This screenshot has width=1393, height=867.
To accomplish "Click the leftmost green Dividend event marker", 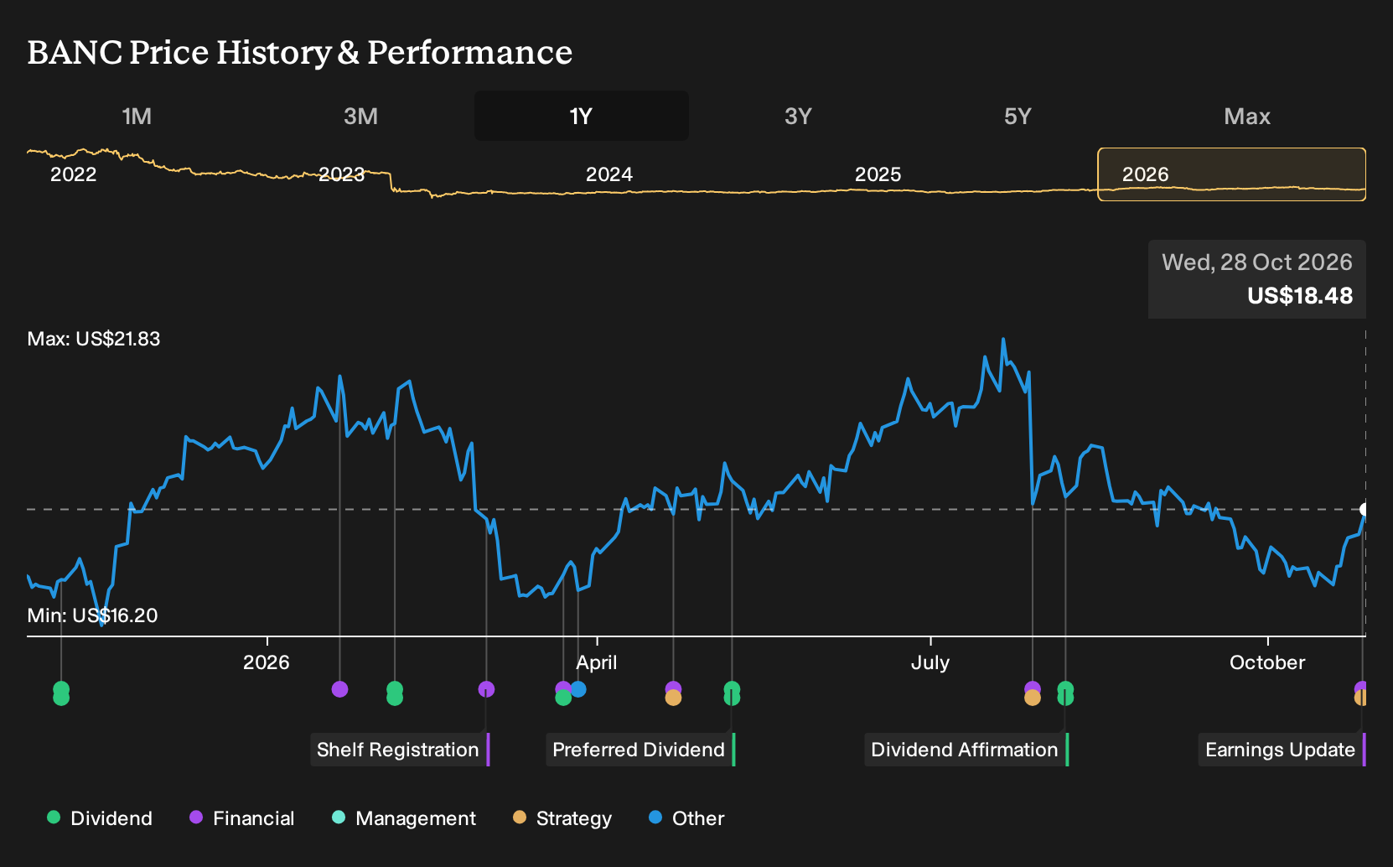I will (x=61, y=693).
